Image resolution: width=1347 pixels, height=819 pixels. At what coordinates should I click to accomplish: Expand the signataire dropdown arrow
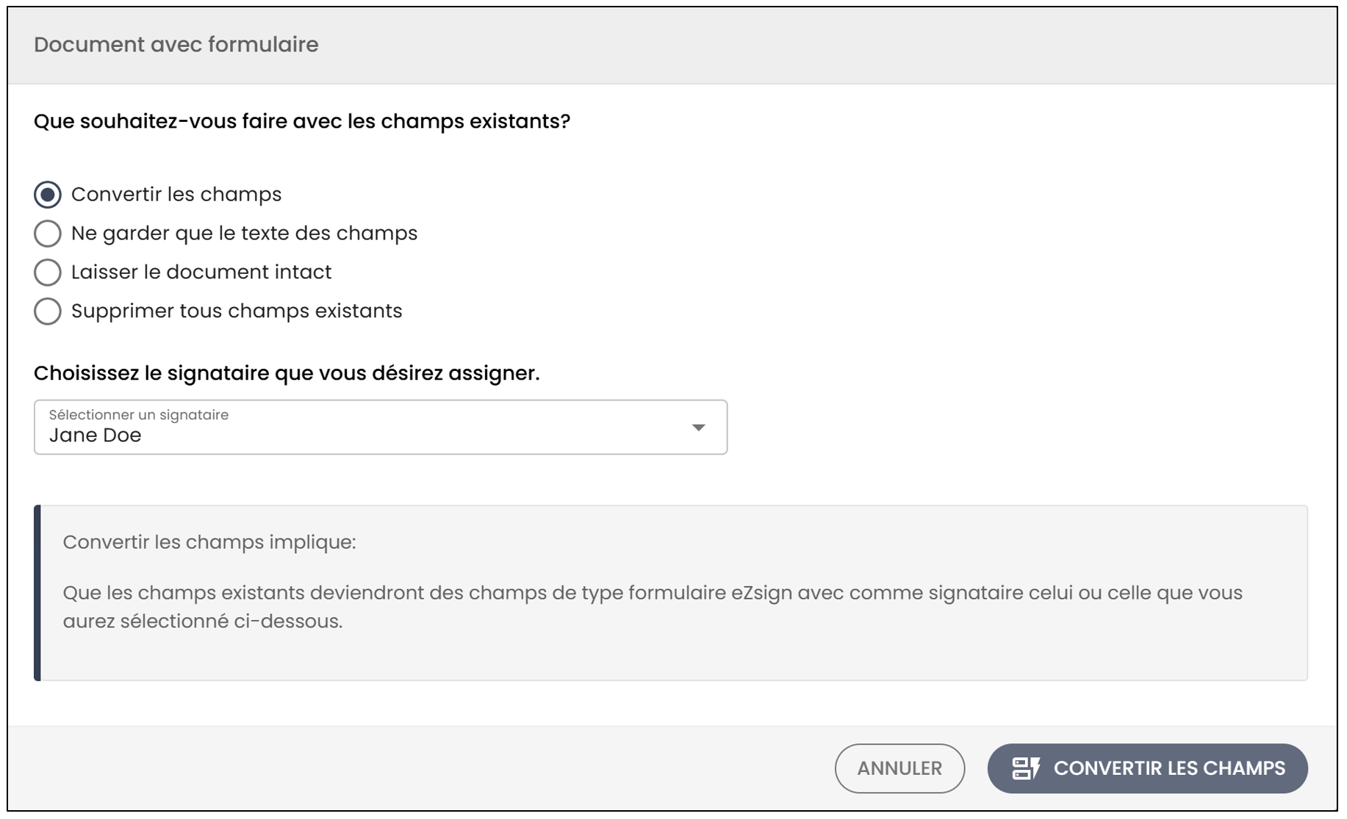coord(698,427)
